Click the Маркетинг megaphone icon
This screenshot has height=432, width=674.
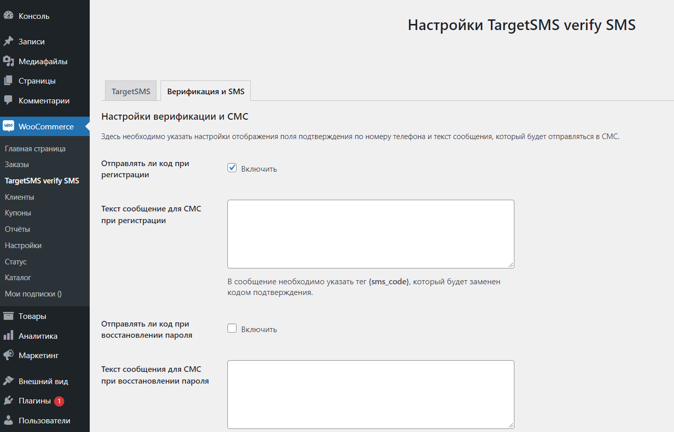(x=8, y=355)
